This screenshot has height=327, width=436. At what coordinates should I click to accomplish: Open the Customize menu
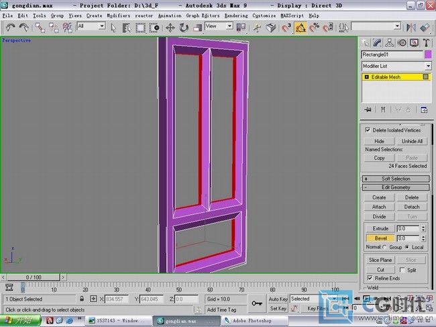coord(264,15)
